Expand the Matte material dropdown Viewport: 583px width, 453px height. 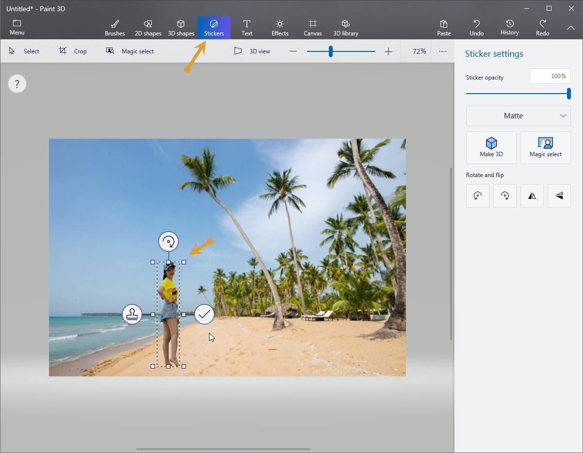coord(518,116)
